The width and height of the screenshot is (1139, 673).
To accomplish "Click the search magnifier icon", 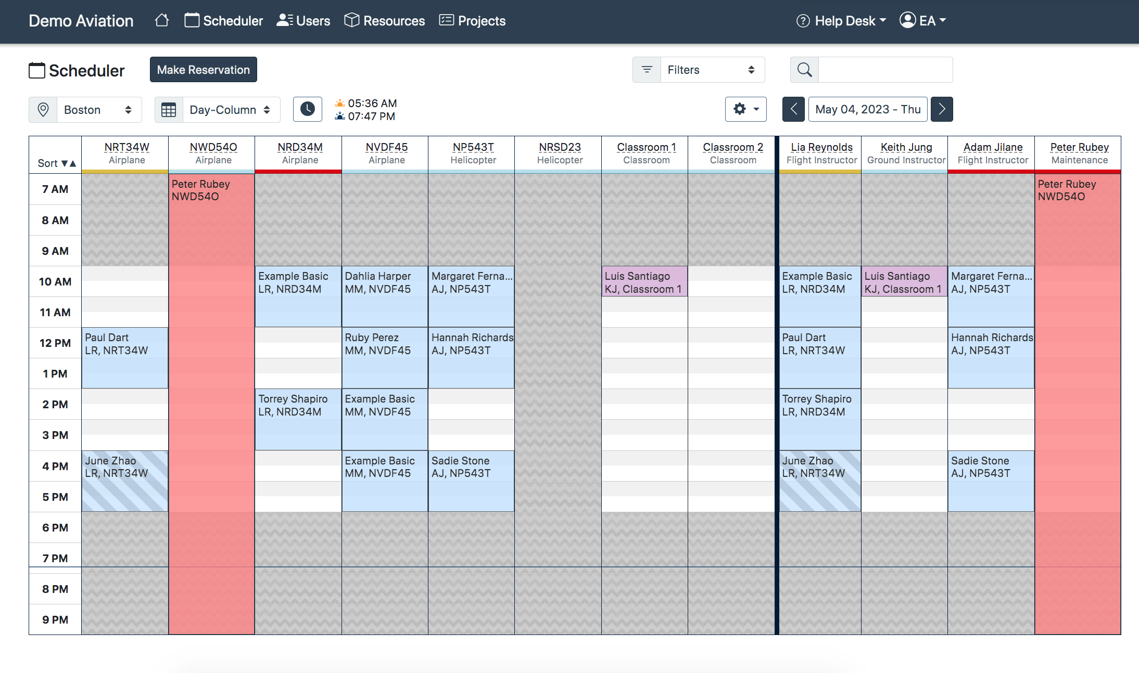I will point(804,70).
